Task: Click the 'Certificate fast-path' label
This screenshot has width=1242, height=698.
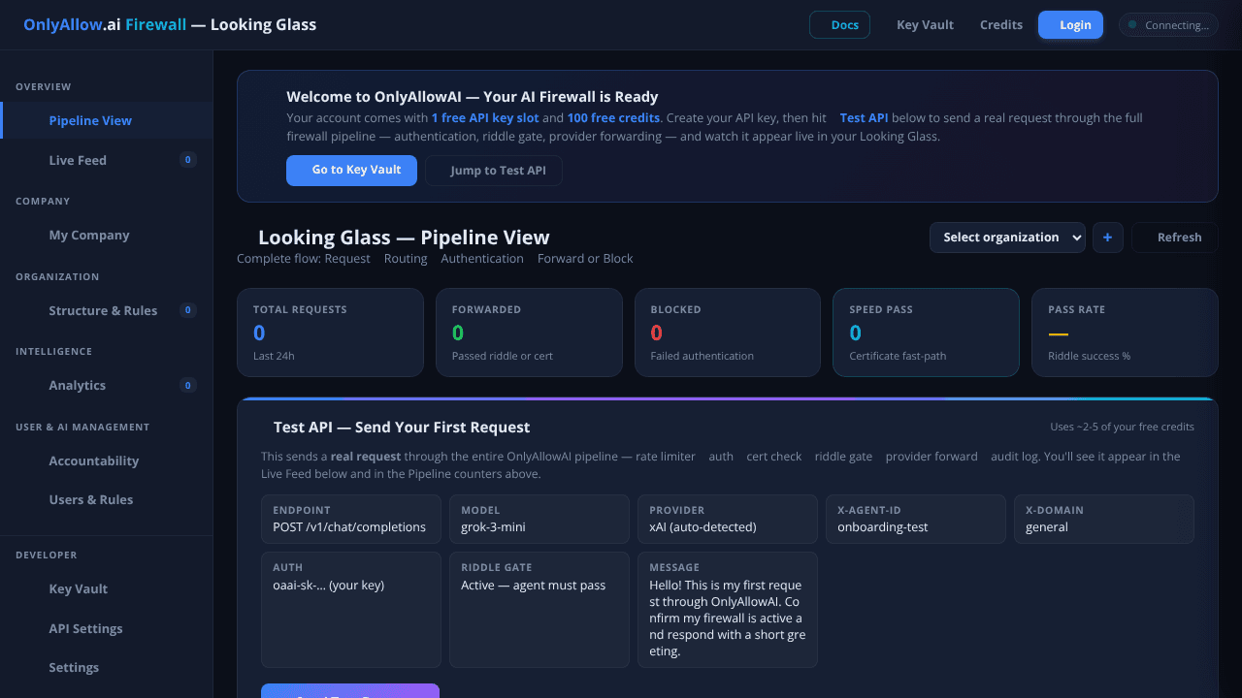Action: point(899,356)
